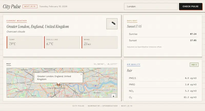Click the orange location marker on map

click(58, 85)
